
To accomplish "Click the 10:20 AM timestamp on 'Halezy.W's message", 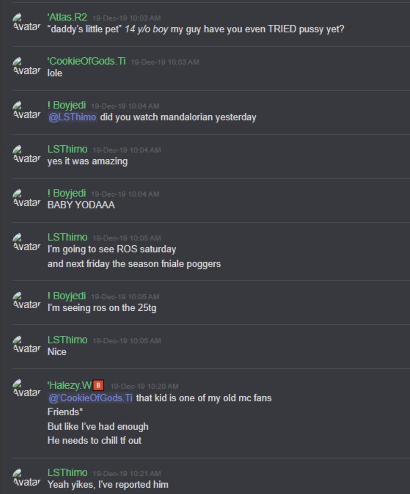I will [x=144, y=386].
